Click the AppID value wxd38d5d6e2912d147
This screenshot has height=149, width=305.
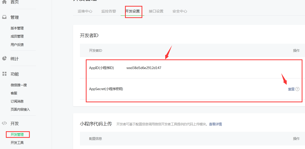(144, 68)
